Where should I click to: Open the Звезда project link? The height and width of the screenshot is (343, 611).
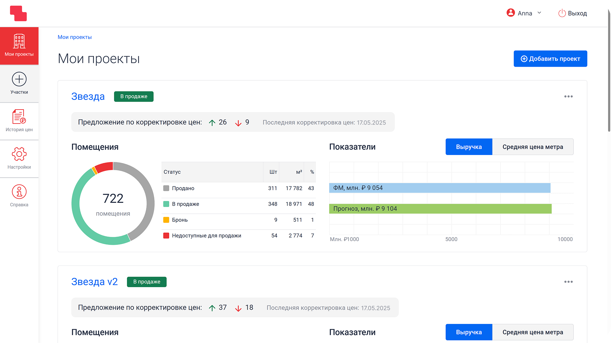(x=88, y=96)
